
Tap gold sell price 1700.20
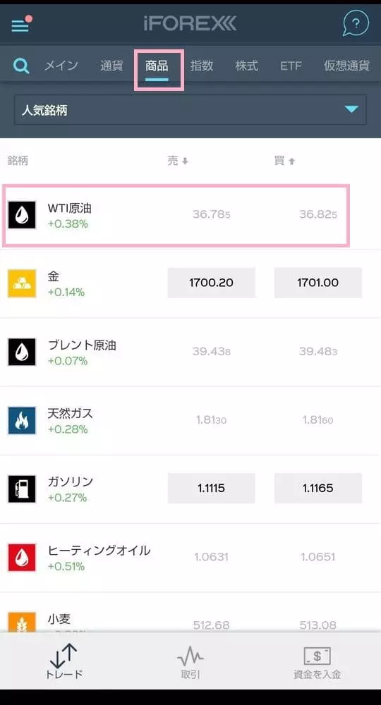click(212, 283)
